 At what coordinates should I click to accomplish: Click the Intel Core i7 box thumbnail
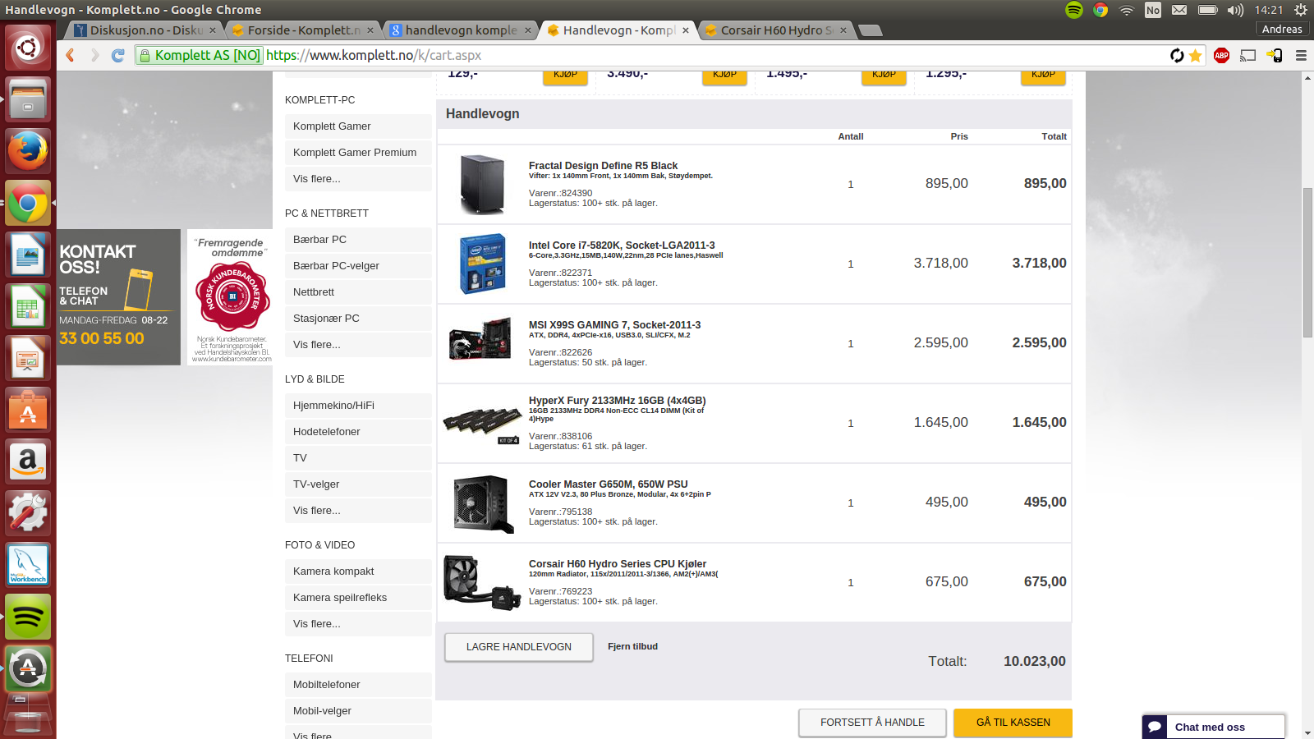tap(483, 264)
